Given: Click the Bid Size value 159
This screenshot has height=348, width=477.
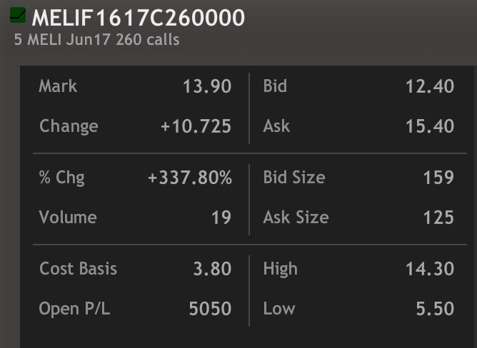Looking at the screenshot, I should tap(438, 178).
